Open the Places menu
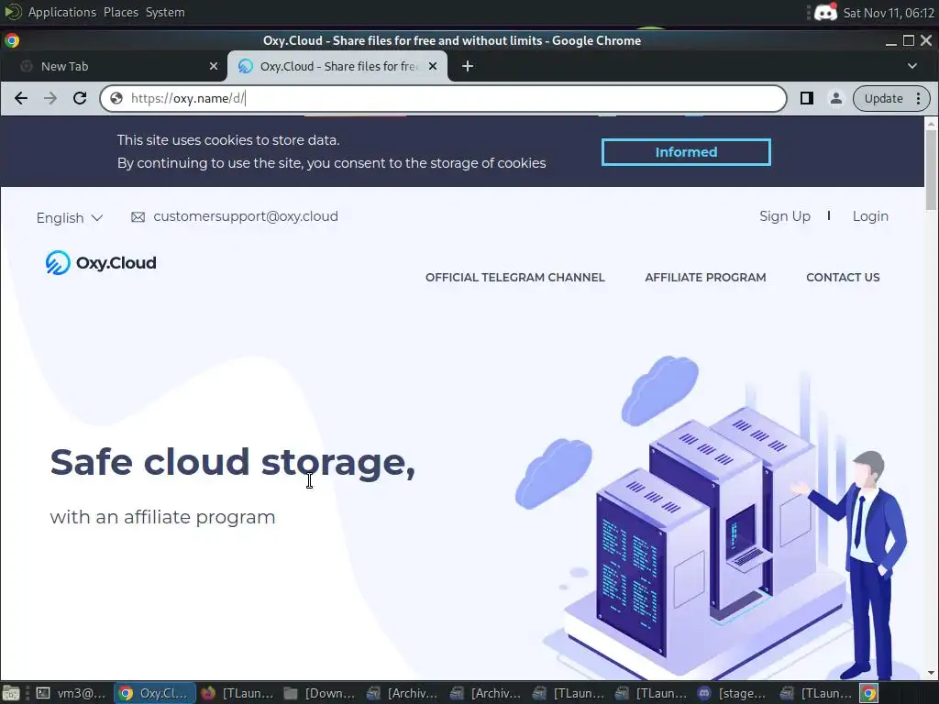This screenshot has height=704, width=939. pos(121,12)
